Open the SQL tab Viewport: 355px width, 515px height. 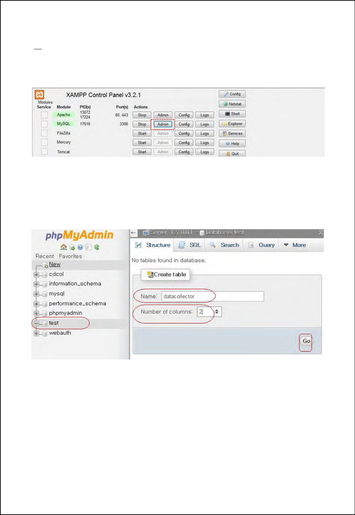(190, 245)
